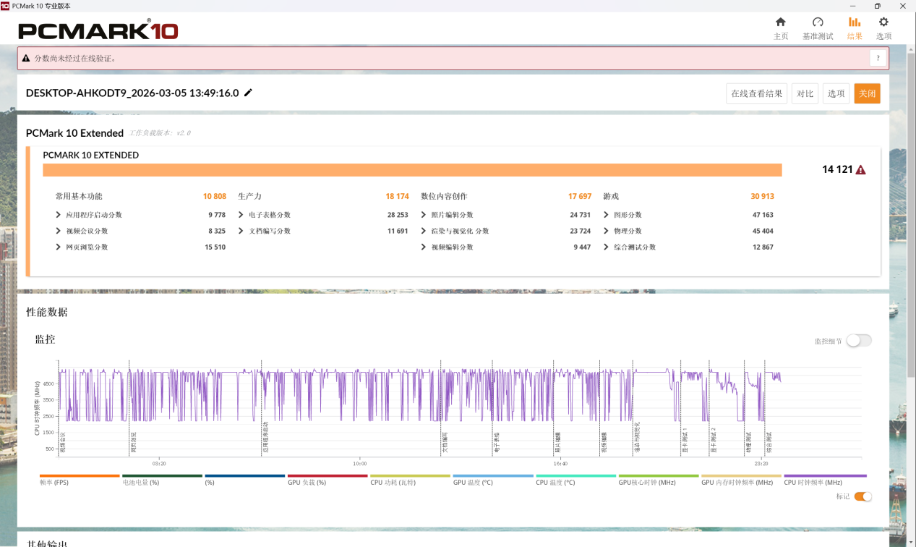Viewport: 916px width, 547px height.
Task: Expand the 电子表格分数 row
Action: click(241, 215)
